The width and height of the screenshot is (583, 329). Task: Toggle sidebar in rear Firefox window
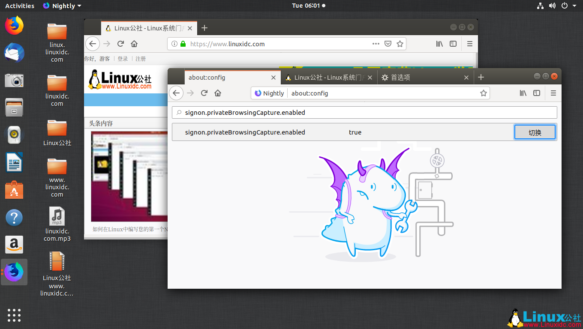(x=453, y=44)
